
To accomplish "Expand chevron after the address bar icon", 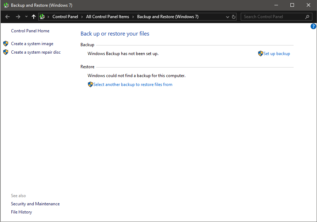I will click(48, 17).
